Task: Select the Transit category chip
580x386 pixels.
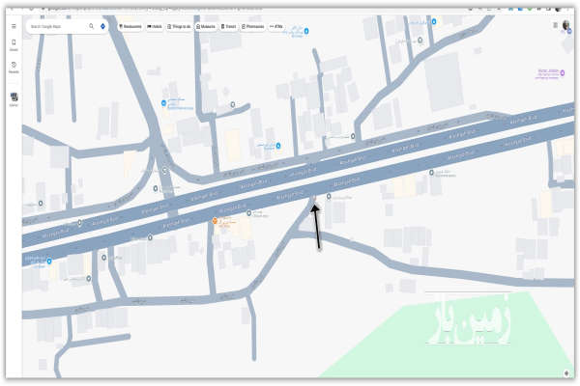Action: coord(228,27)
